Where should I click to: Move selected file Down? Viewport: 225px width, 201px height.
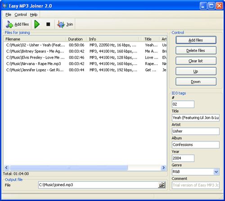coord(196,82)
